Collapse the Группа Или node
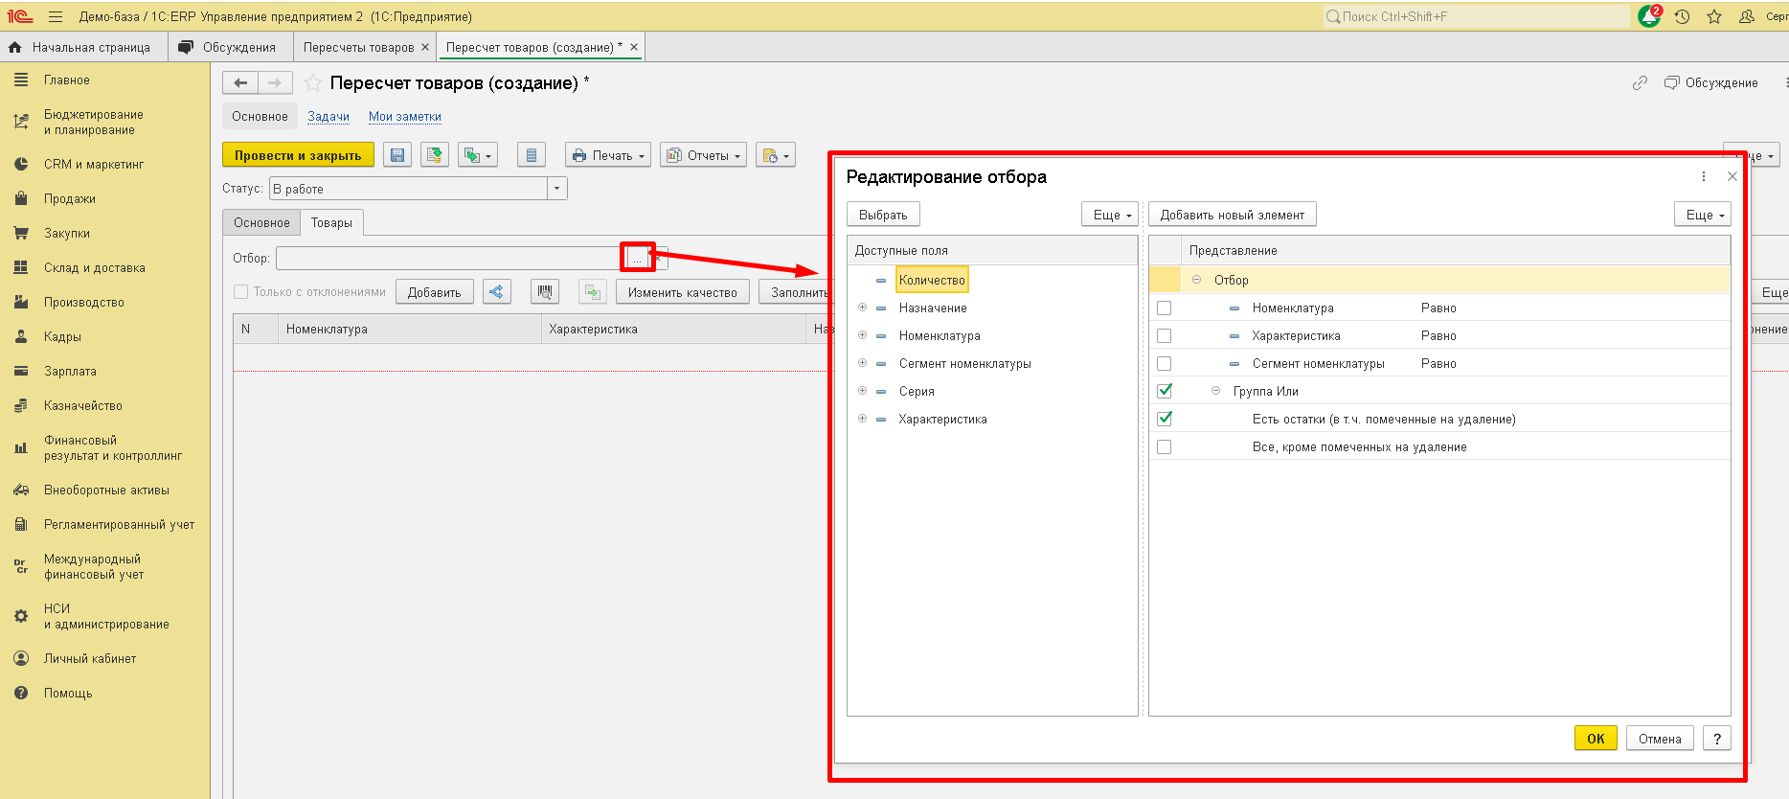The height and width of the screenshot is (799, 1789). (x=1215, y=391)
